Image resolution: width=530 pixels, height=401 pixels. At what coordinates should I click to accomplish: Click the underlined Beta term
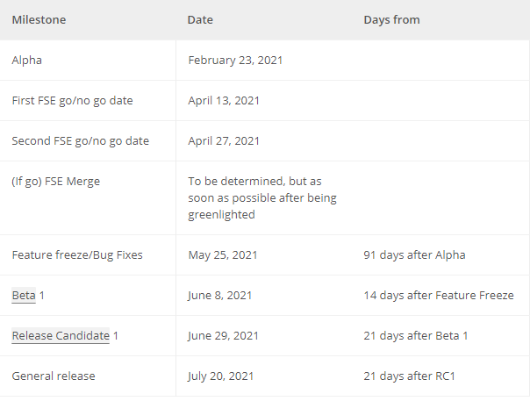click(24, 296)
